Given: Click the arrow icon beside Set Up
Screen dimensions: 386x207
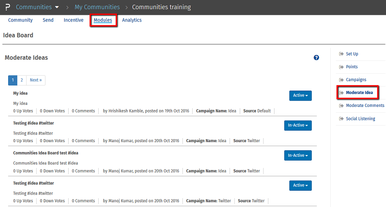Looking at the screenshot, I should [x=341, y=54].
